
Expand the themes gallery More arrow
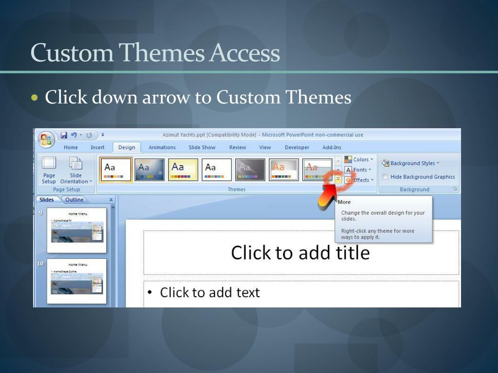(x=338, y=180)
